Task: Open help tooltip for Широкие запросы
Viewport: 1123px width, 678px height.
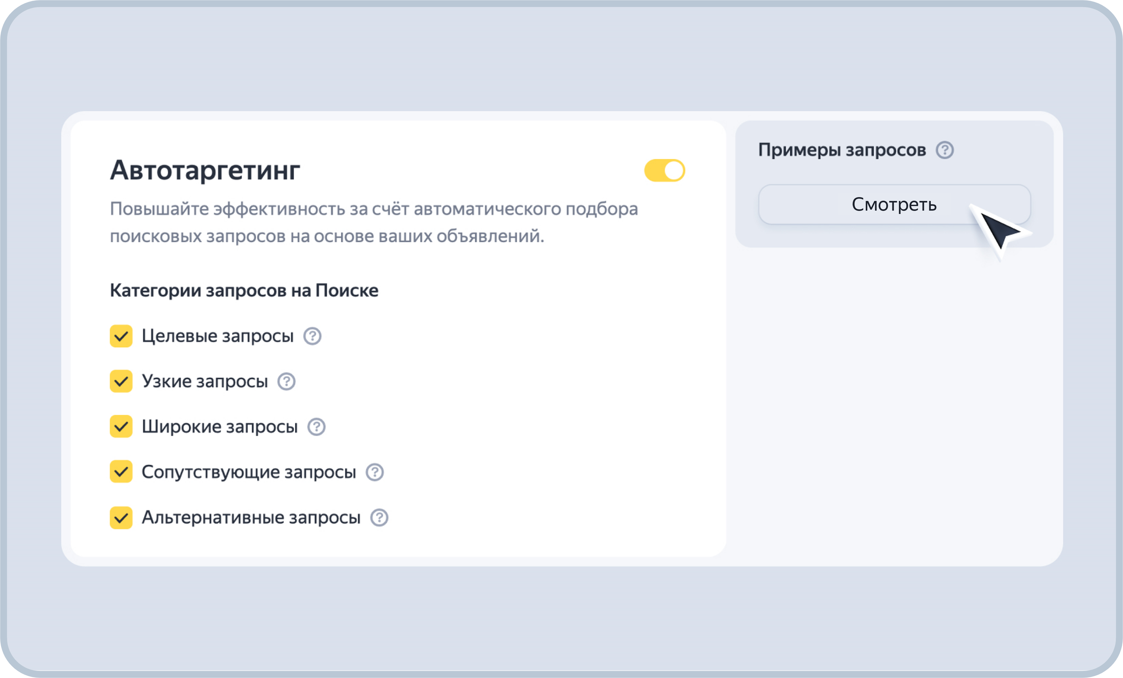Action: 317,427
